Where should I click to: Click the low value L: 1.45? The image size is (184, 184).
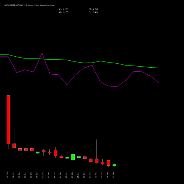click(93, 13)
